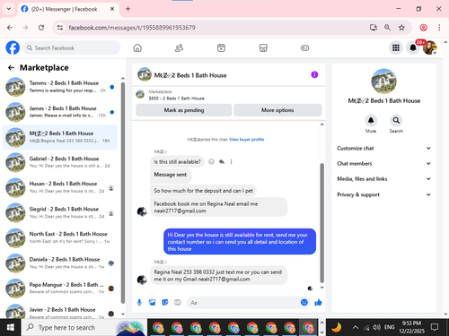Send a thumbs-up like
Image resolution: width=449 pixels, height=336 pixels.
[318, 303]
